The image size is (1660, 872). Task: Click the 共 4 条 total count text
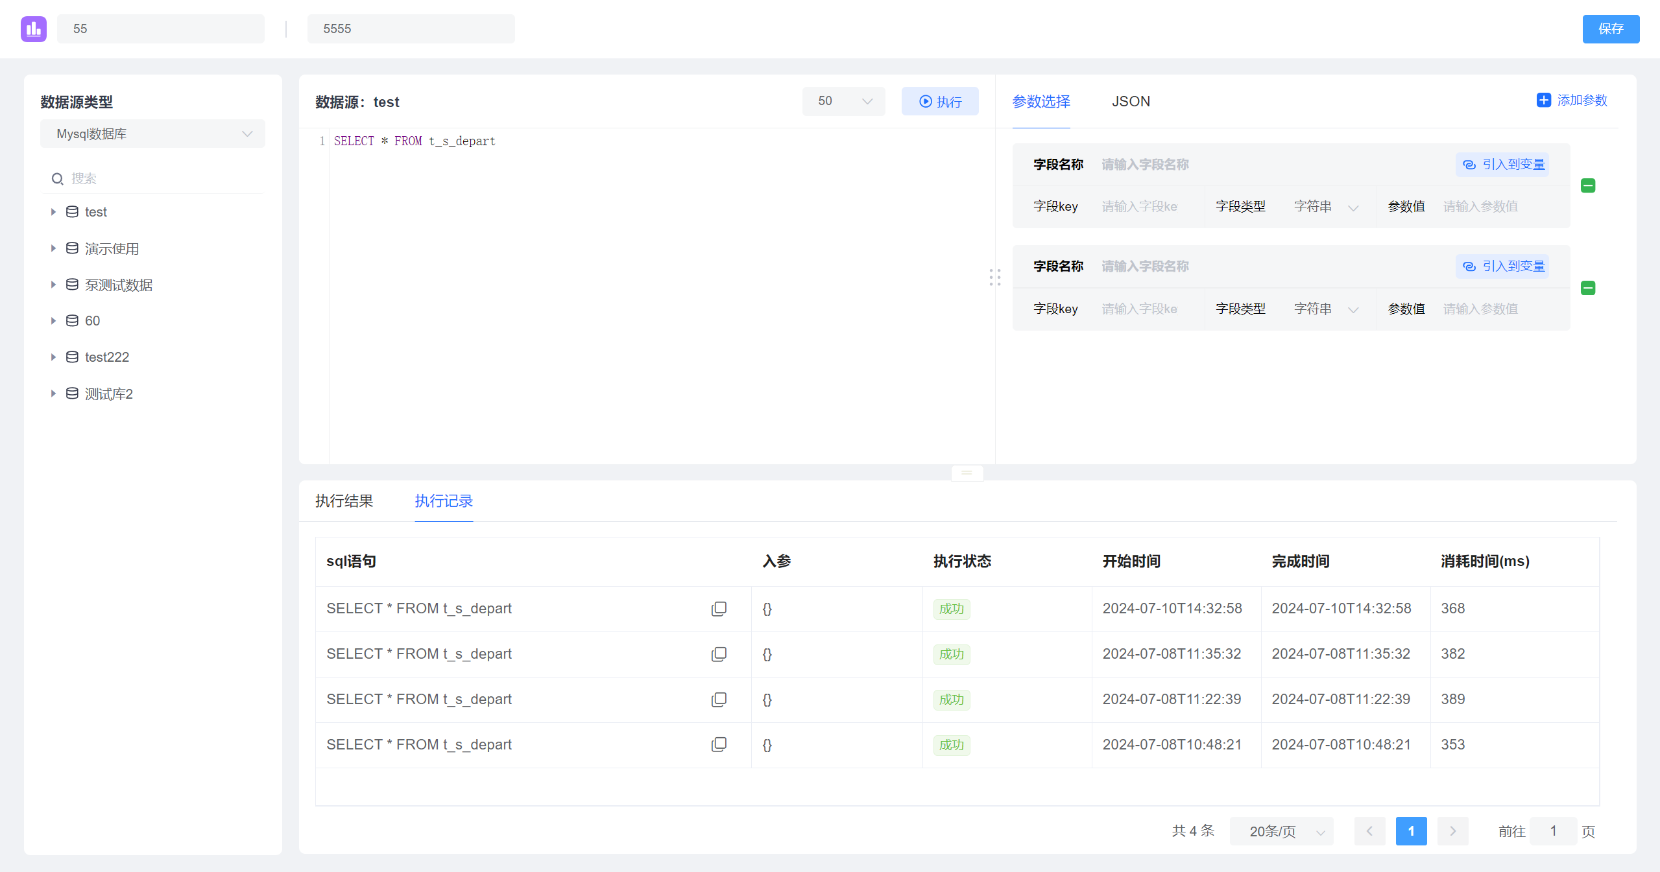[x=1193, y=831]
